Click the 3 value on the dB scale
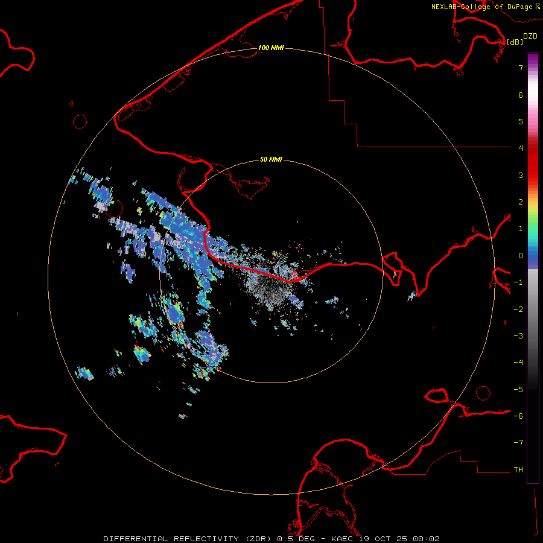543x543 pixels. 521,175
